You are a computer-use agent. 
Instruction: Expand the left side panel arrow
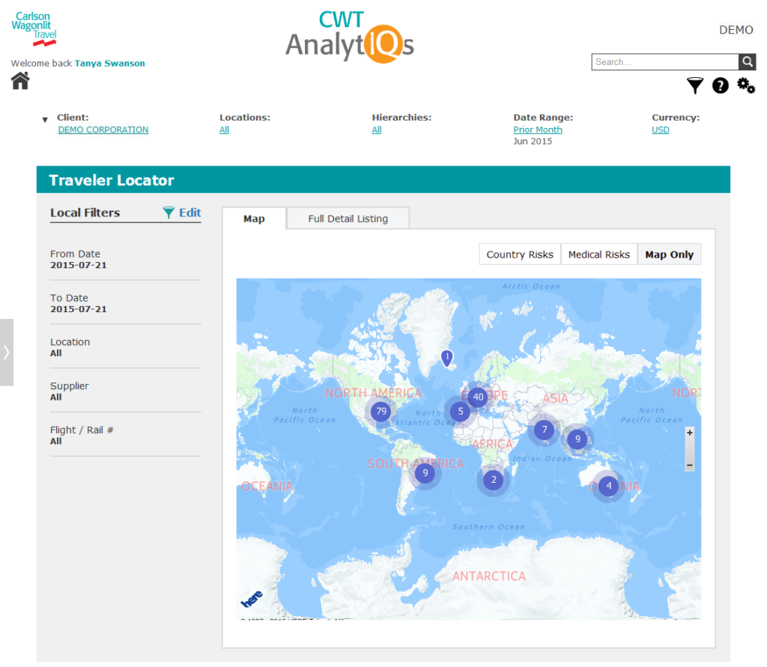pos(6,353)
